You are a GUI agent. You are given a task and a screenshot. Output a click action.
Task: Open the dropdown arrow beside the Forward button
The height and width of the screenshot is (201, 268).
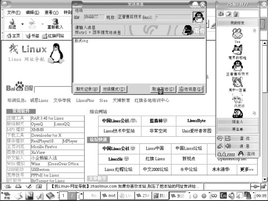[x=42, y=24]
